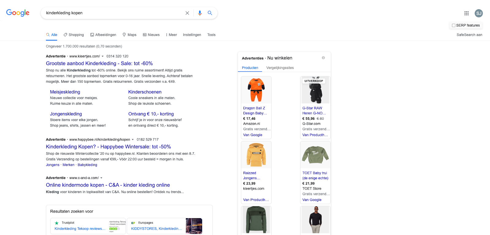Switch to the Afbeeldingen tab
490x235 pixels.
tap(103, 35)
